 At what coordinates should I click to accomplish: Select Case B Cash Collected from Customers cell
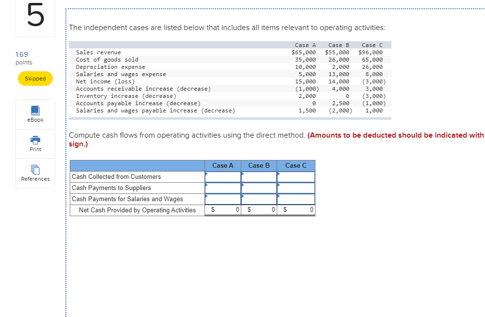[x=259, y=177]
